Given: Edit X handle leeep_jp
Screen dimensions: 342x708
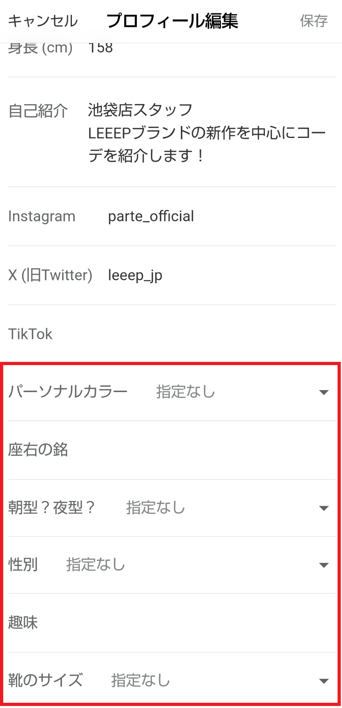Looking at the screenshot, I should coord(135,275).
